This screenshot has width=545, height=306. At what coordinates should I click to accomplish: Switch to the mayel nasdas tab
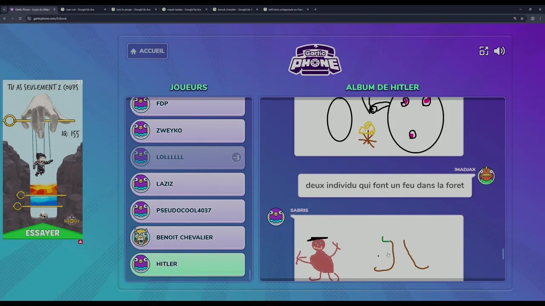click(x=184, y=9)
